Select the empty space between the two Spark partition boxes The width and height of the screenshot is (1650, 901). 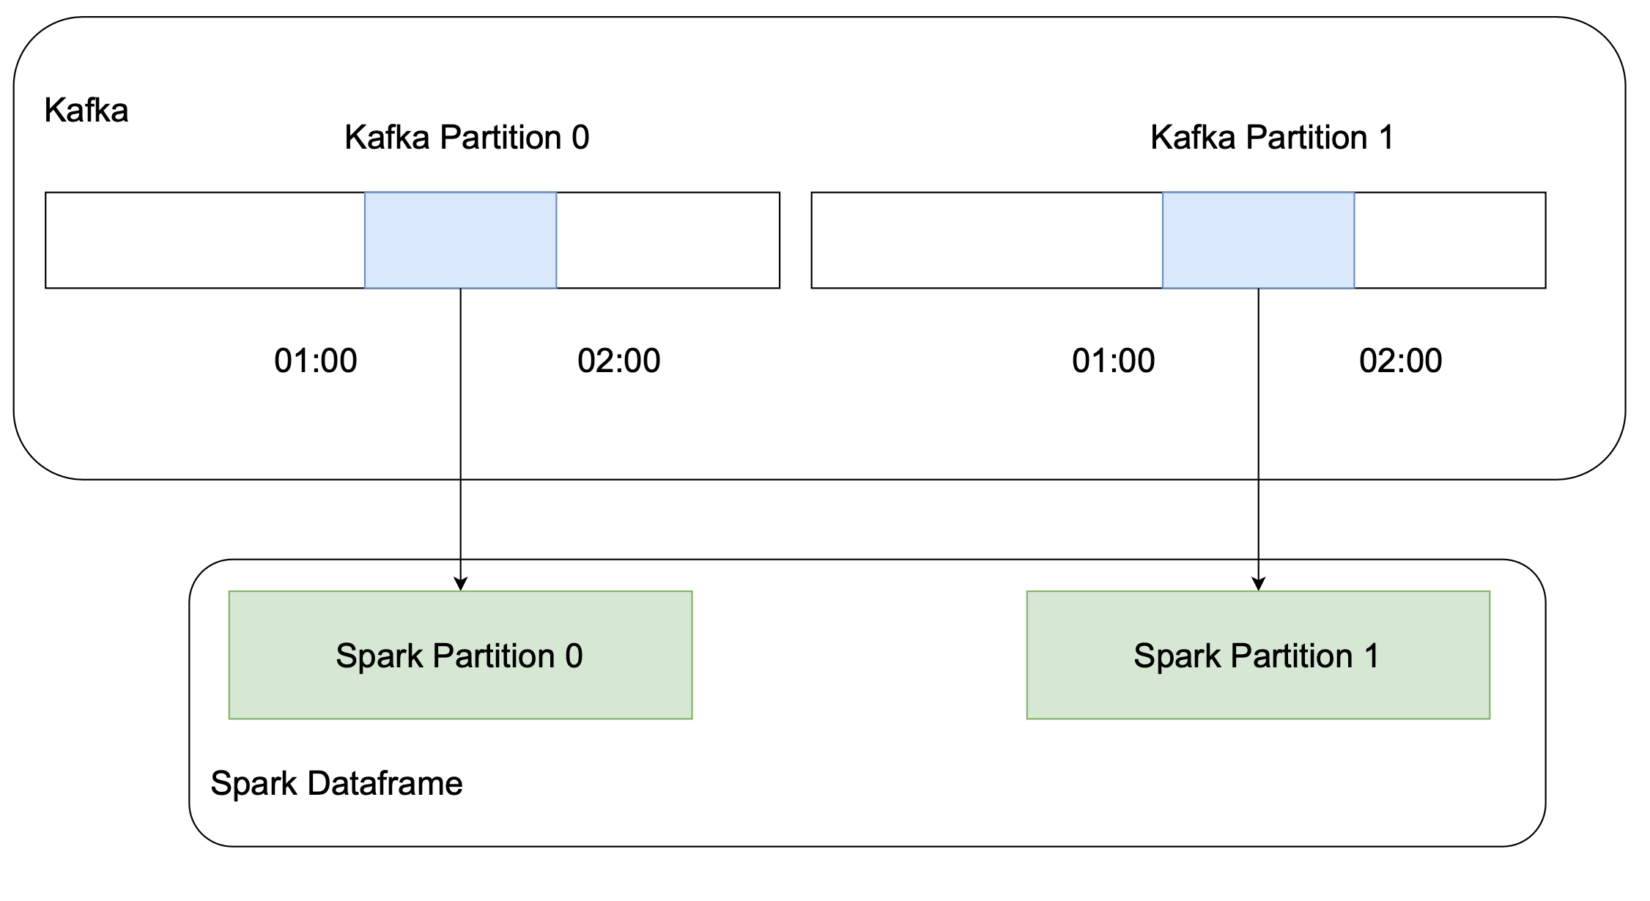pos(859,655)
